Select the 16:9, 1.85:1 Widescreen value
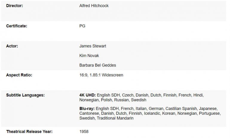Image resolution: width=230 pixels, height=138 pixels. (x=101, y=75)
